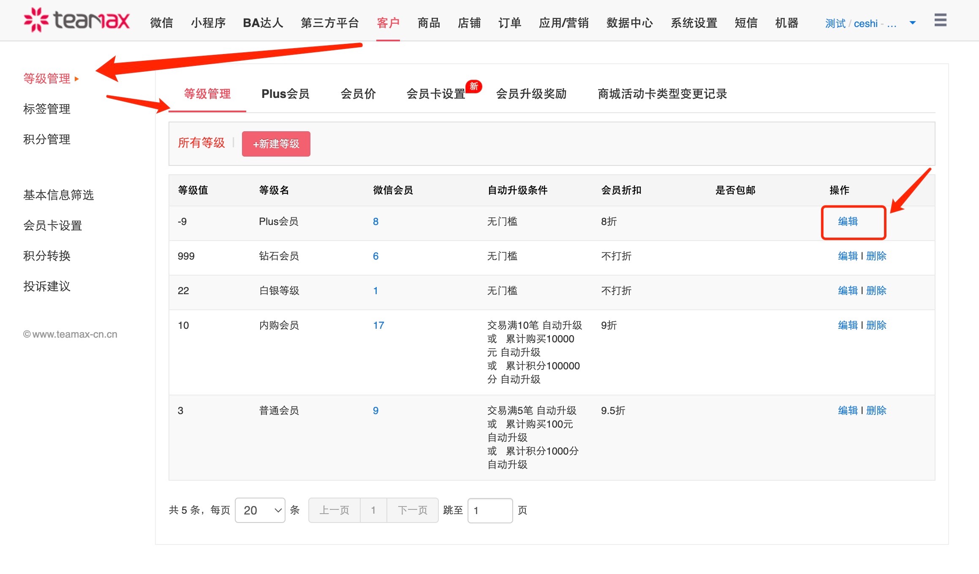Open the 会员卡设置 tab

(435, 94)
